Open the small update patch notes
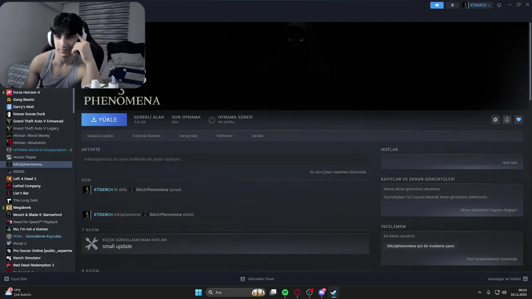The image size is (532, 299). (225, 244)
